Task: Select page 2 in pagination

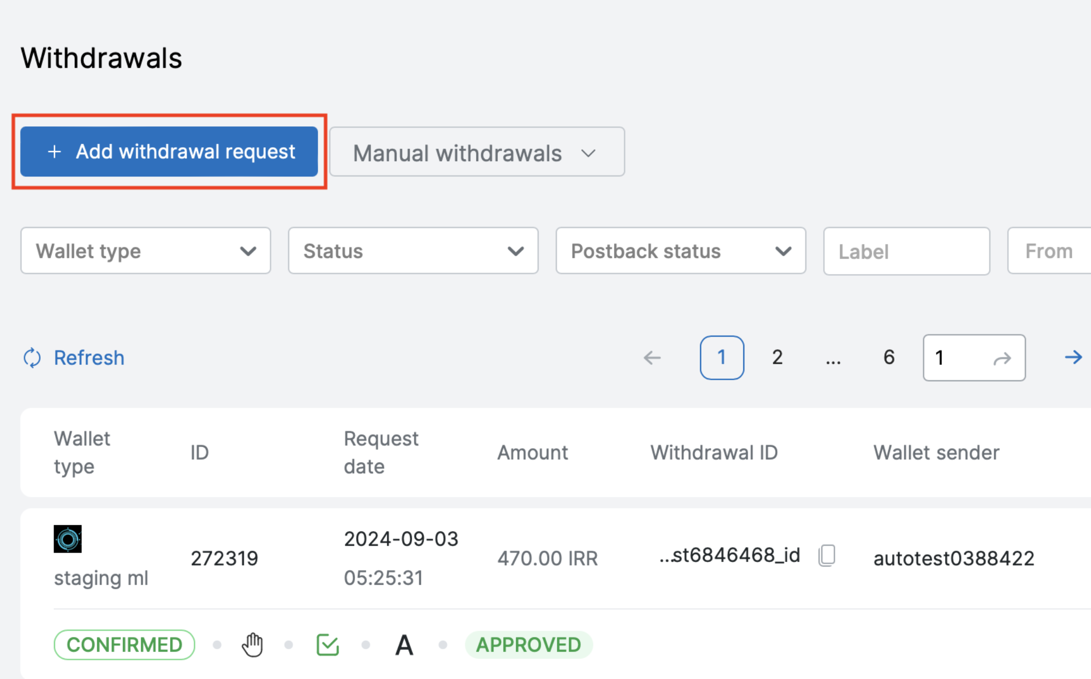Action: [777, 357]
